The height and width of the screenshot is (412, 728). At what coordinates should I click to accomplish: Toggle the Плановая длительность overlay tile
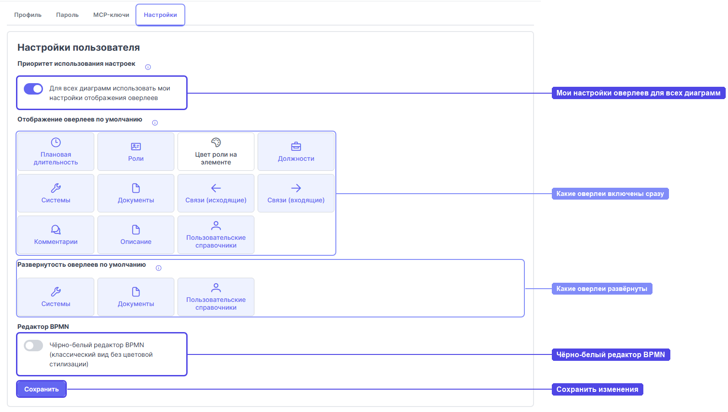click(56, 152)
